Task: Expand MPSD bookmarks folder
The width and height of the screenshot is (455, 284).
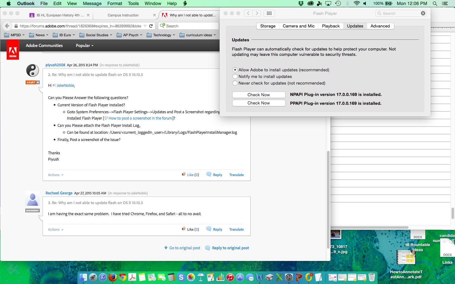Action: [15, 35]
